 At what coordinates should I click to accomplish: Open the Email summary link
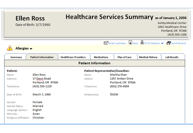(117, 43)
